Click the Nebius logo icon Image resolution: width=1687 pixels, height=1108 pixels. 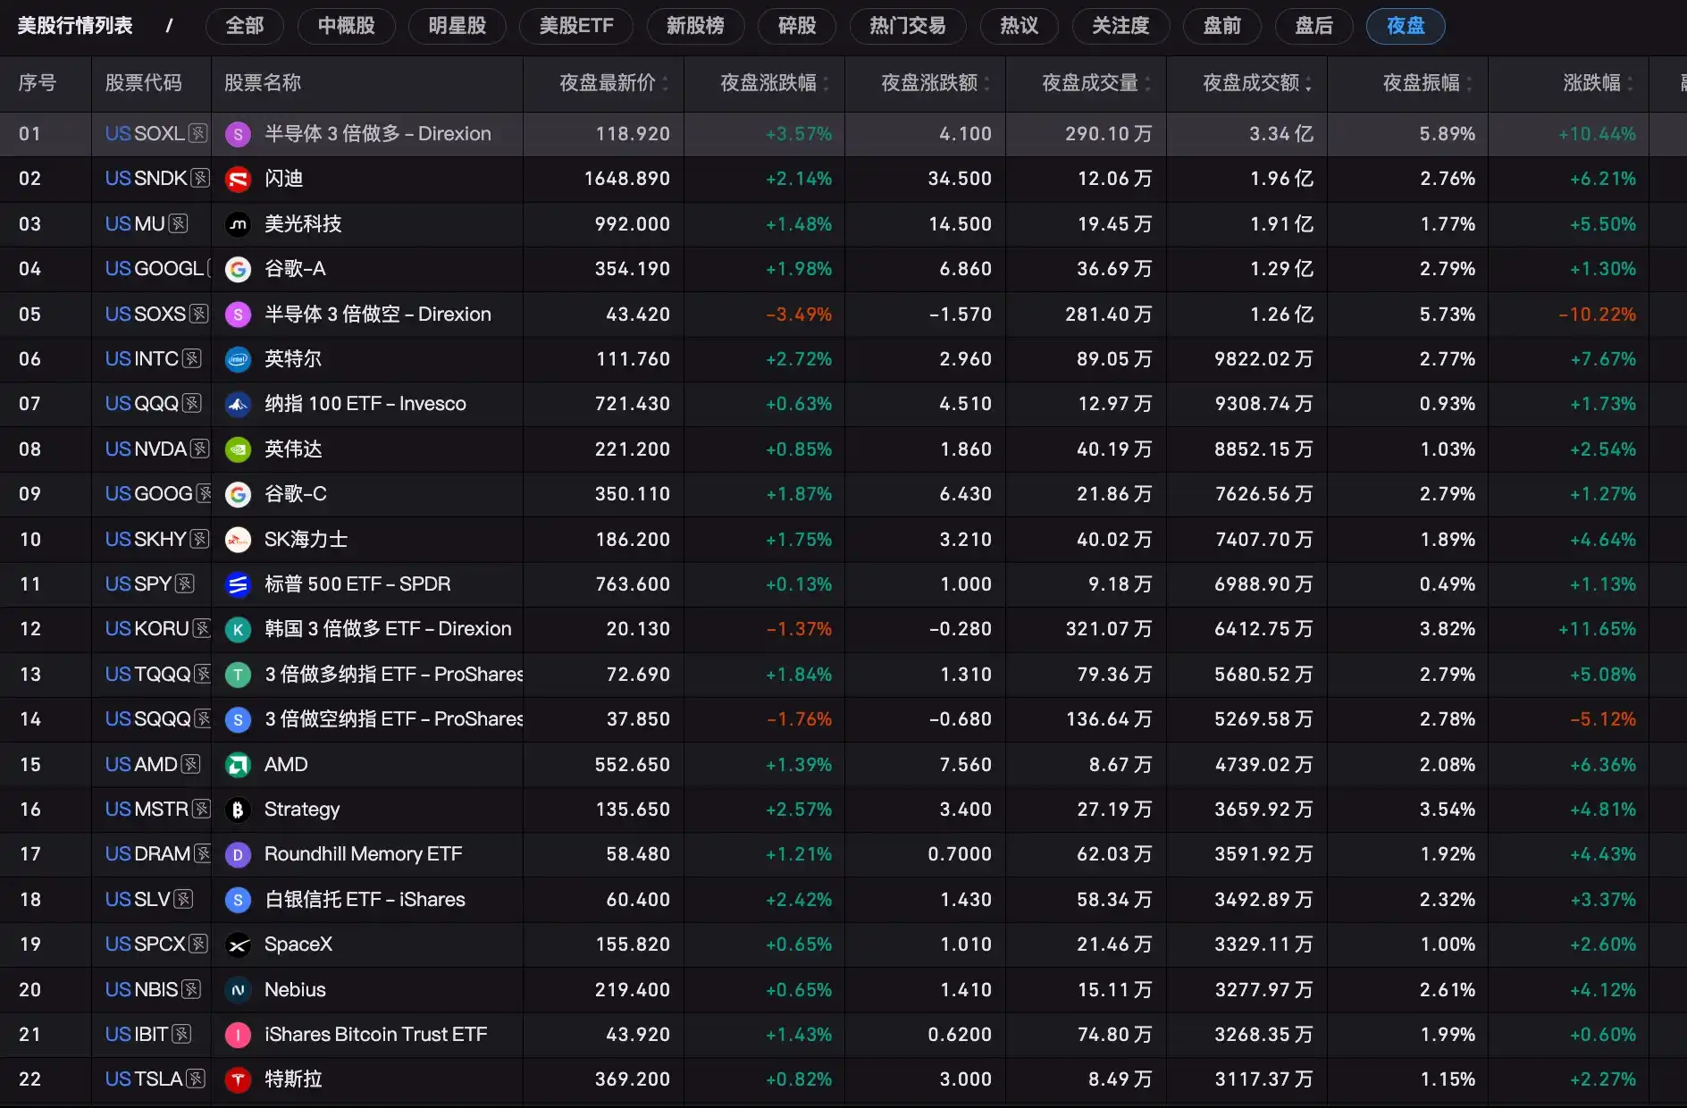click(238, 990)
